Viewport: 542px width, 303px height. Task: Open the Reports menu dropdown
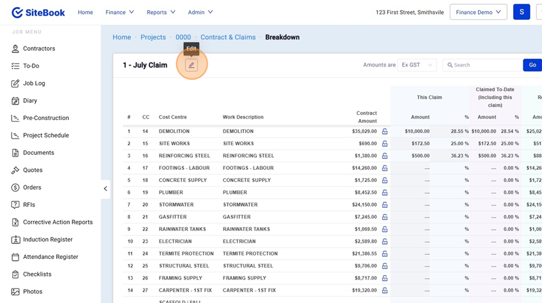point(161,13)
